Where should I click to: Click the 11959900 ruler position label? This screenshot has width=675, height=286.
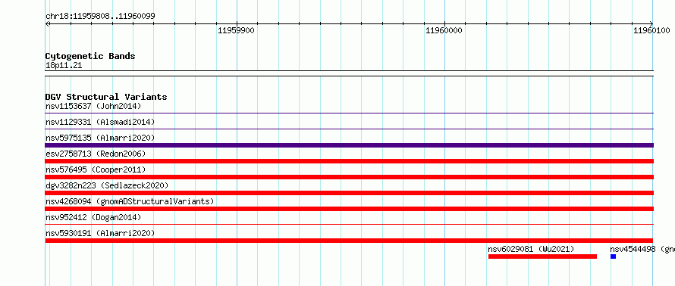click(236, 30)
